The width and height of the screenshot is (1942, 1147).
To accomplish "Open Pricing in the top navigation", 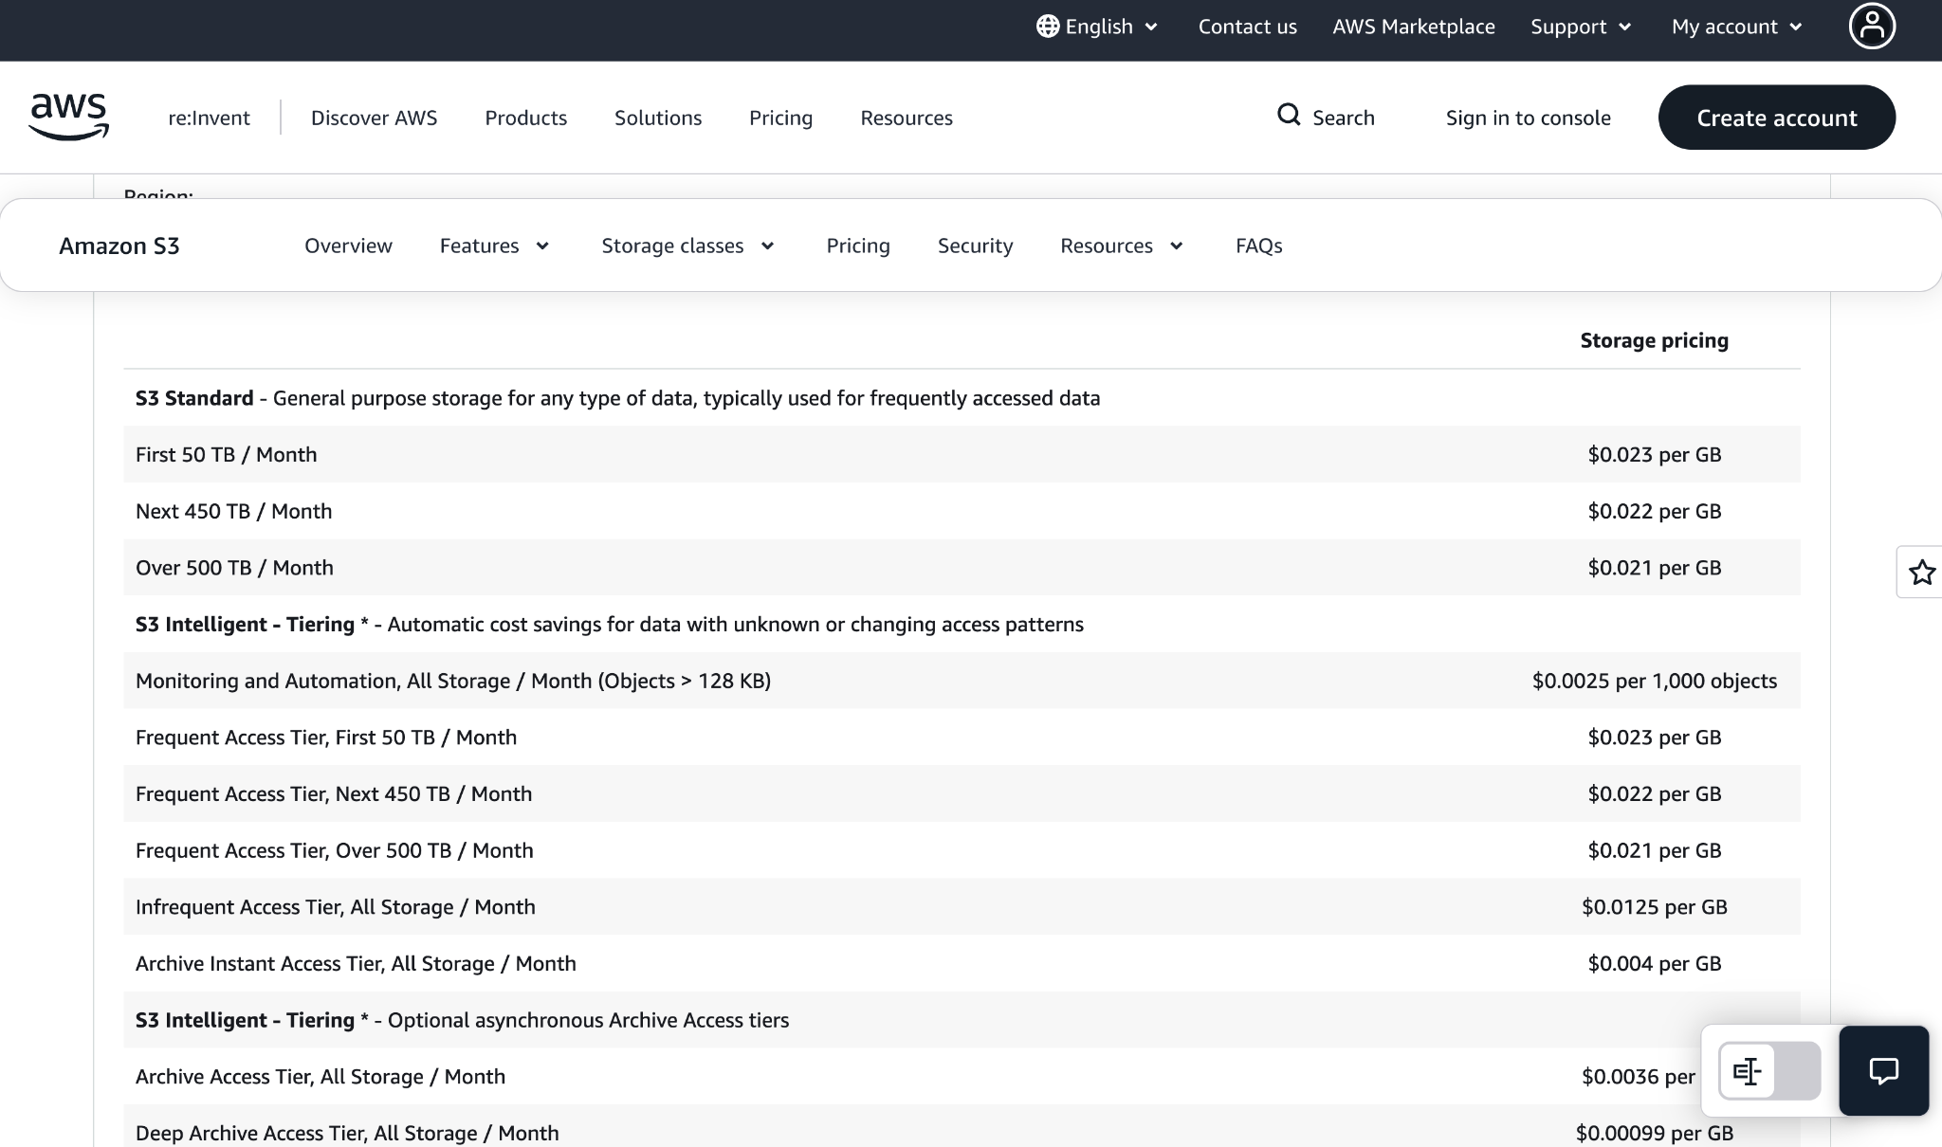I will 780,118.
